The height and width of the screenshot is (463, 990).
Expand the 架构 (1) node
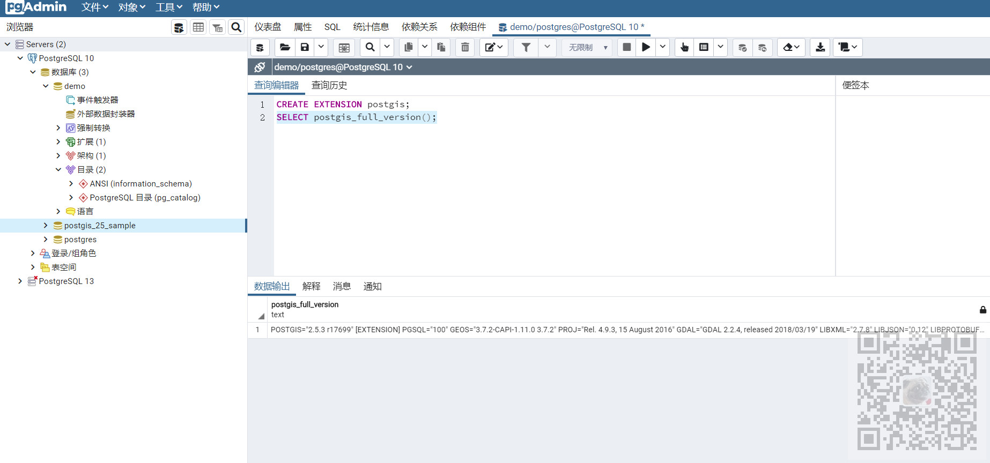(58, 155)
